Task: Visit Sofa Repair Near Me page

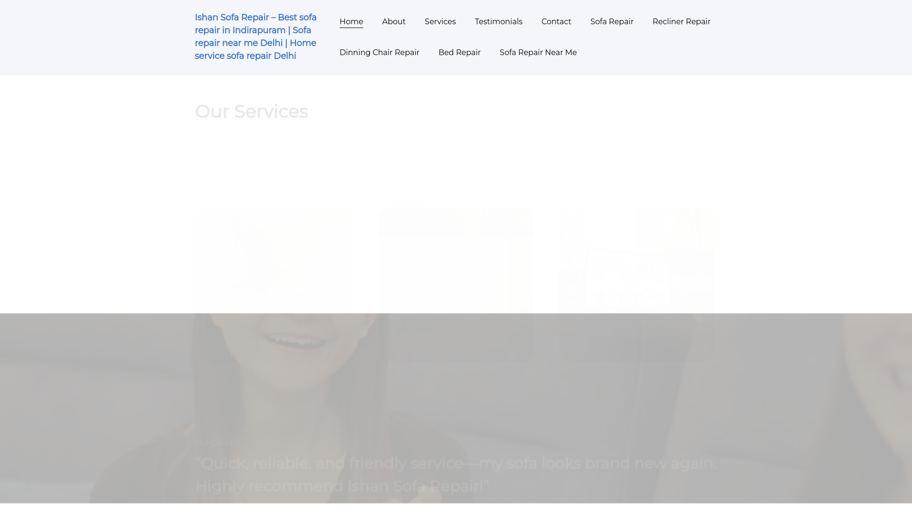Action: coord(538,53)
